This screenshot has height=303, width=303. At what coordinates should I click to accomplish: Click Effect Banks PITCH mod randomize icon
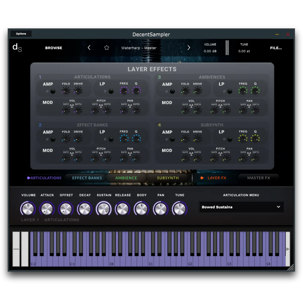click(x=101, y=153)
